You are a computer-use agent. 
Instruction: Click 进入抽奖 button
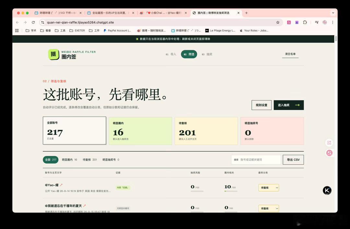click(x=289, y=105)
